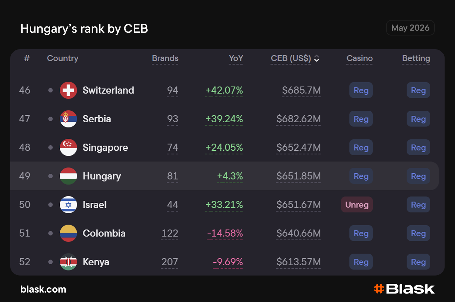Click the Colombia flag icon

pyautogui.click(x=68, y=233)
